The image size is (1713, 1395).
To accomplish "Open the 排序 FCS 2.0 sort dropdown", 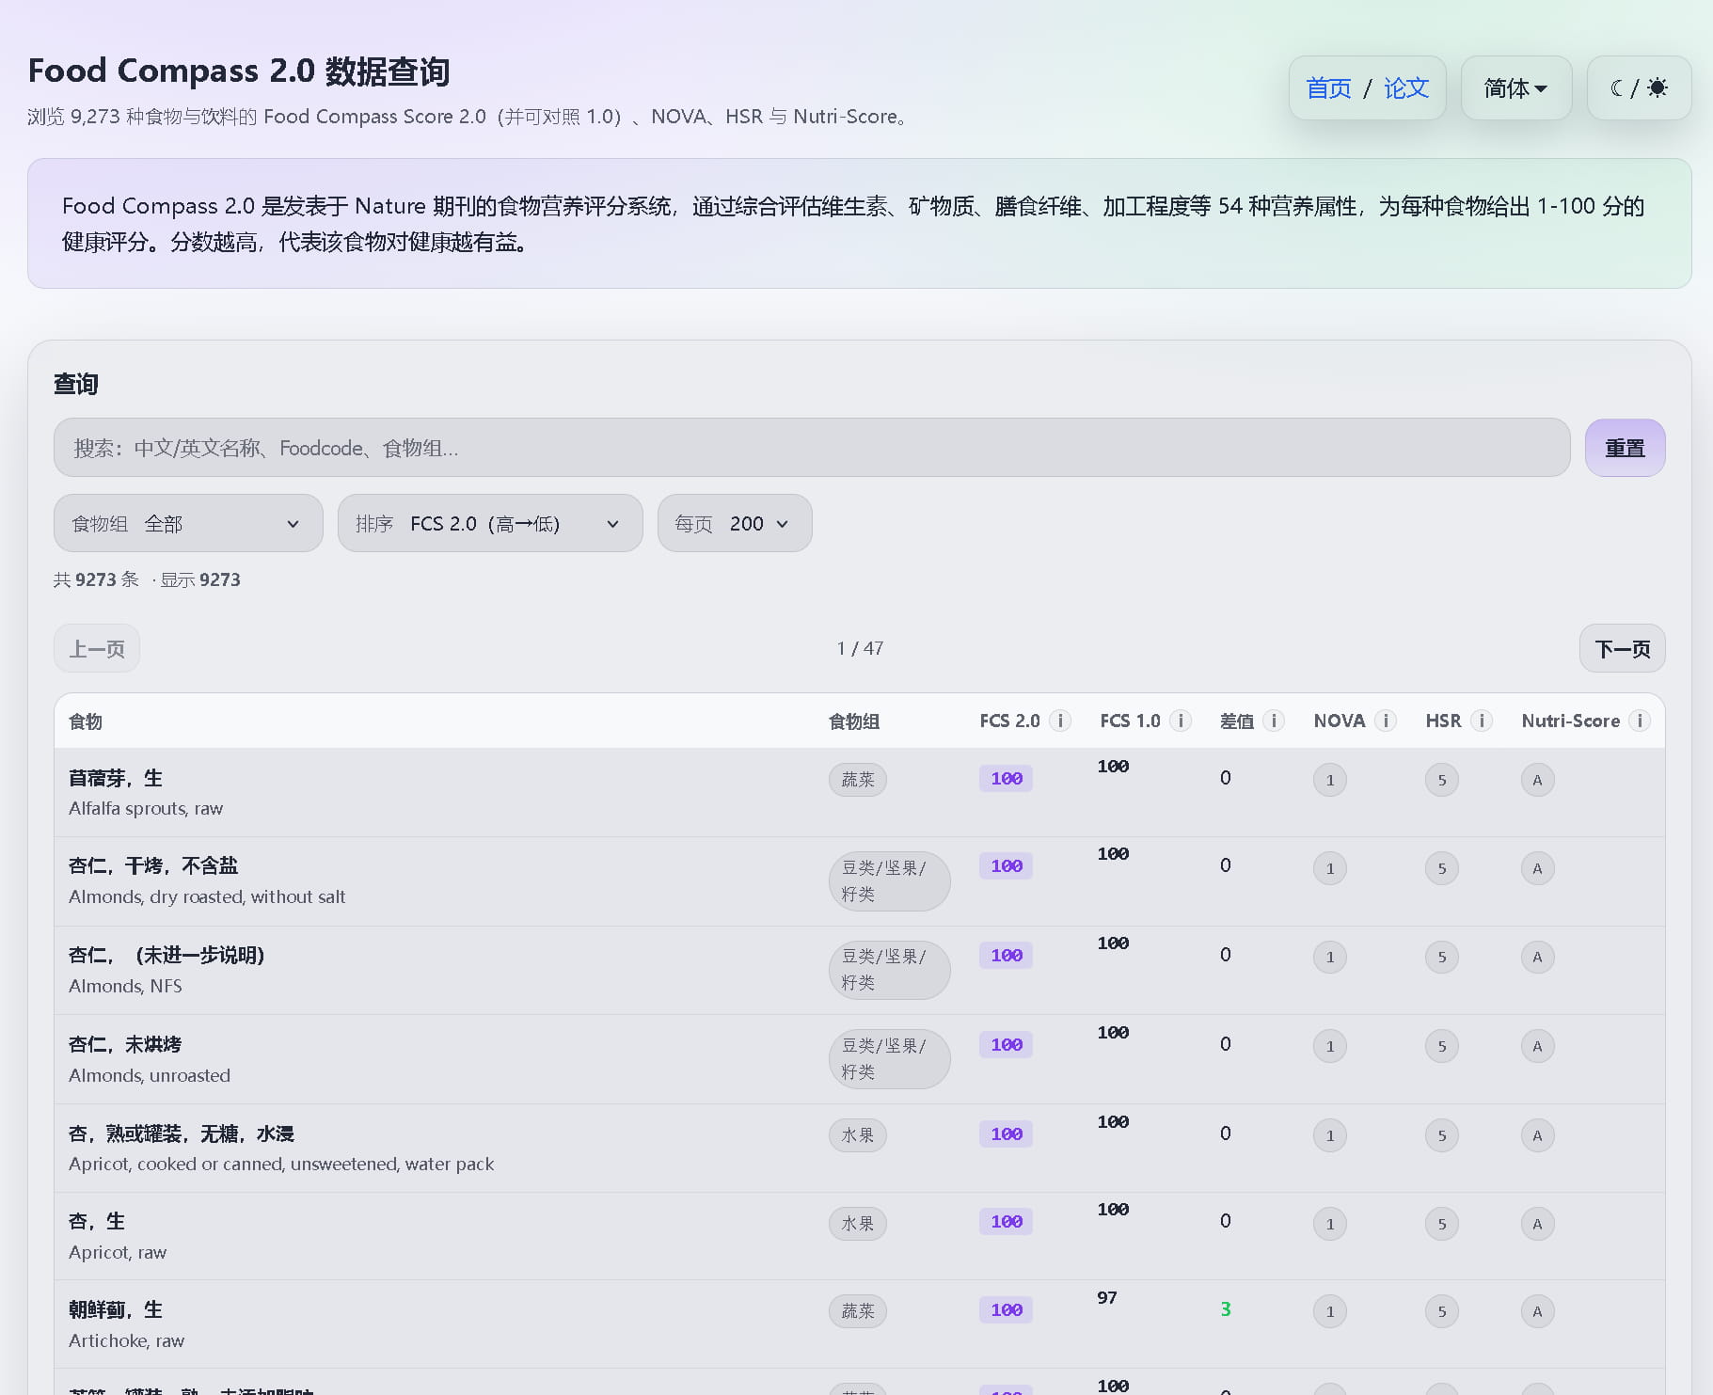I will click(490, 523).
